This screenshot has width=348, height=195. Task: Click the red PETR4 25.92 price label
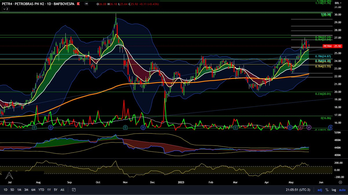tap(332, 46)
